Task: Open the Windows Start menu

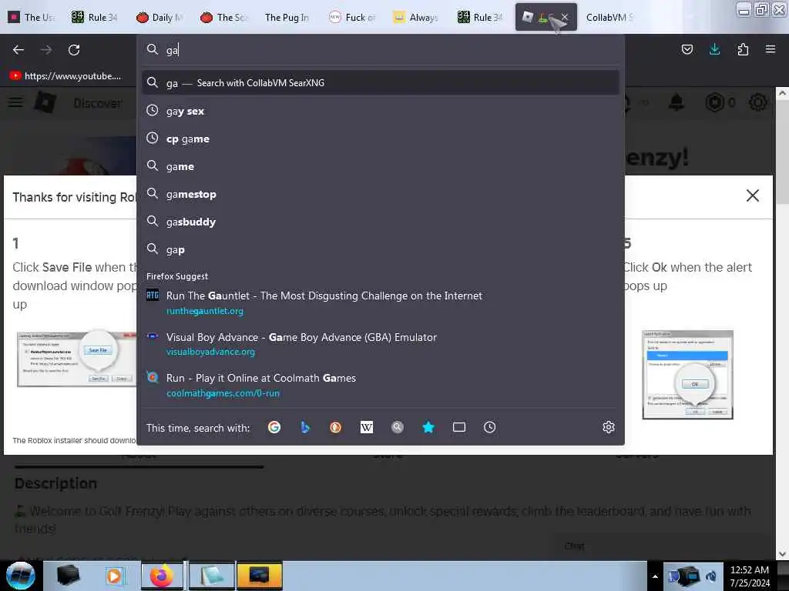Action: pos(20,576)
